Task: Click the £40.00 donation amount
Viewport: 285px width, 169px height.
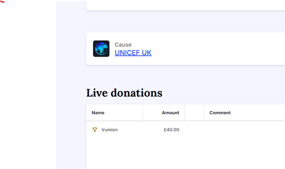Action: coord(171,130)
